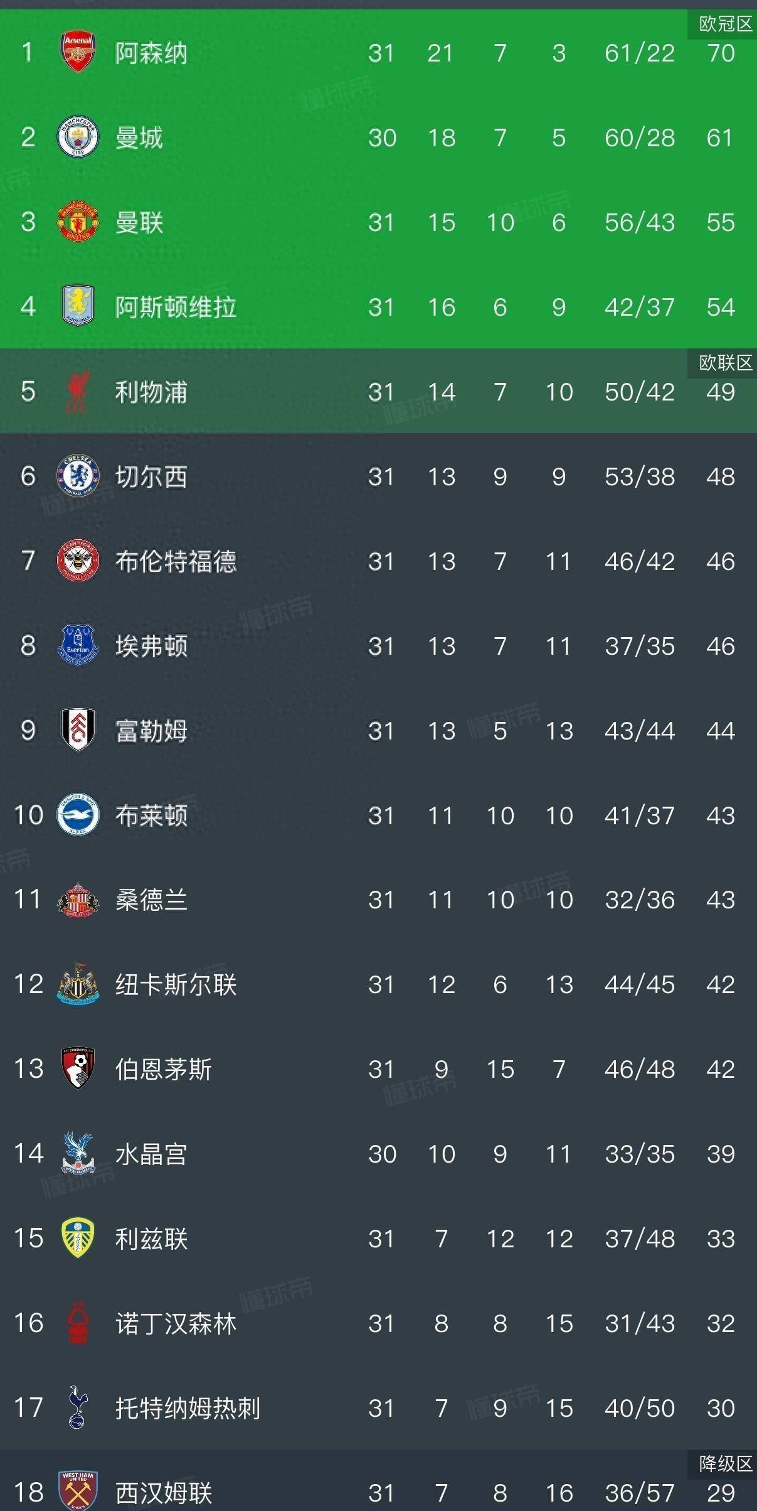Select the Newcastle United crest
Viewport: 757px width, 1511px height.
click(78, 984)
